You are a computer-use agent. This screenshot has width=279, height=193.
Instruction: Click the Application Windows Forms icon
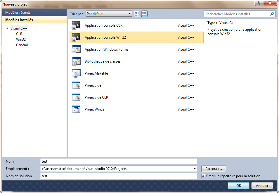pos(76,49)
